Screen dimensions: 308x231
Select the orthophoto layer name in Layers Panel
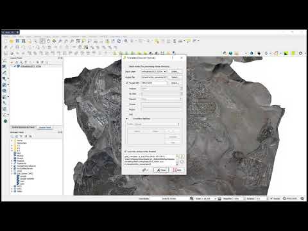[31, 66]
